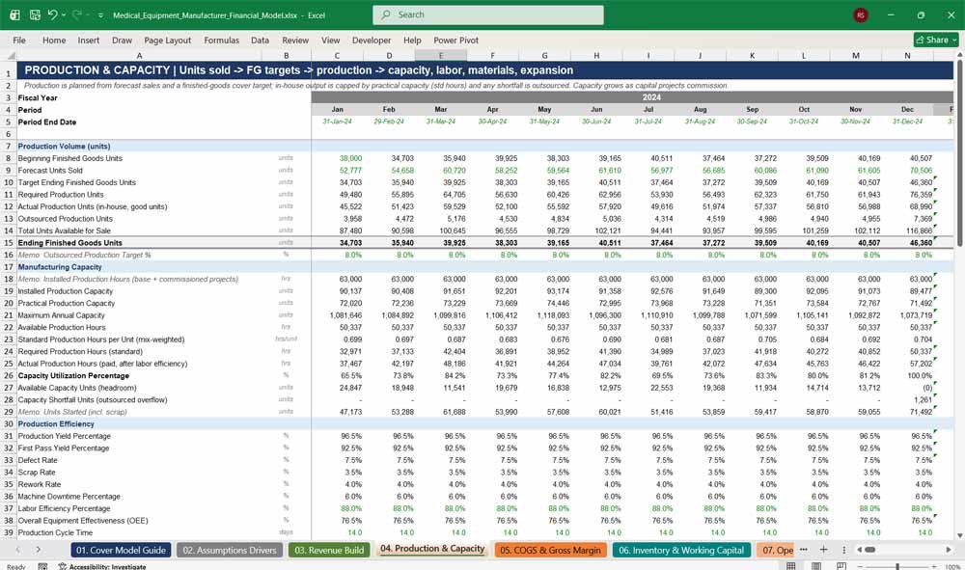
Task: Switch to the Data ribbon tab
Action: (x=260, y=40)
